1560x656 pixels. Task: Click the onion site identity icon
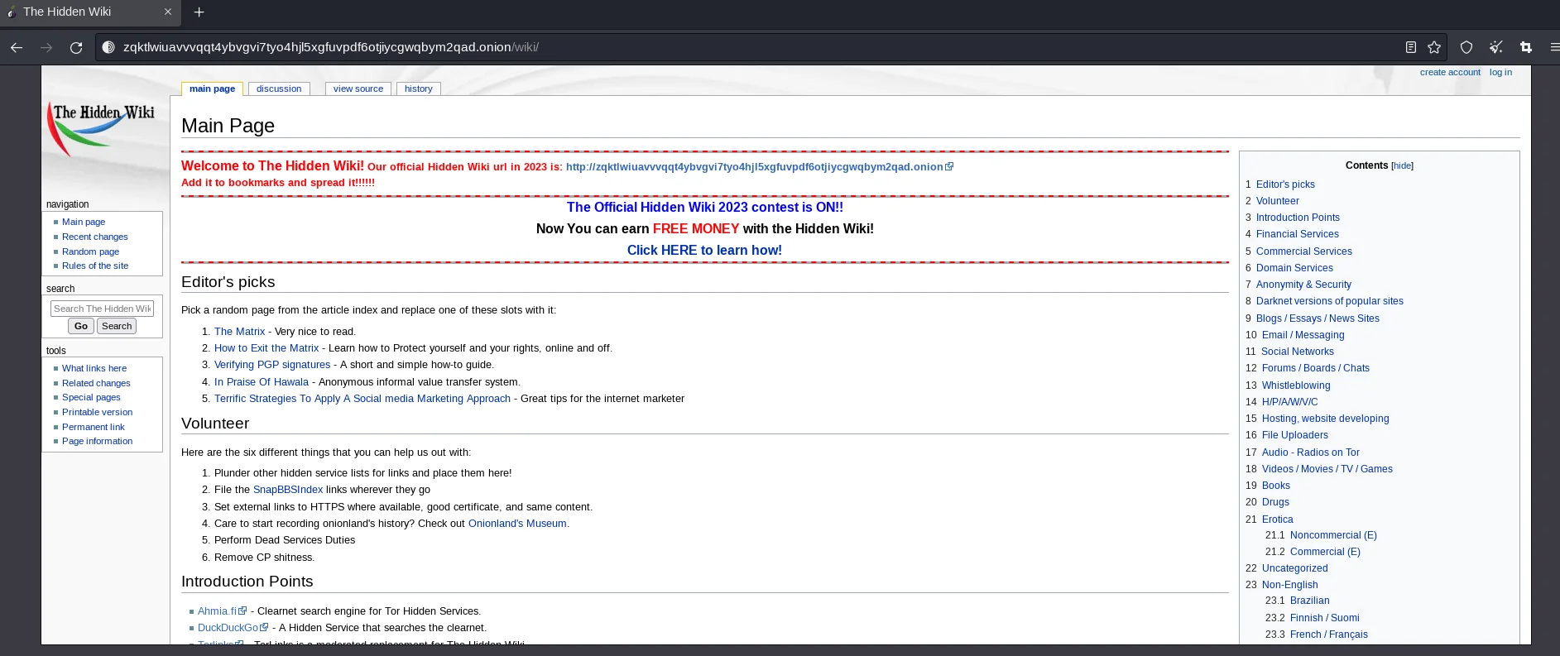pyautogui.click(x=108, y=47)
